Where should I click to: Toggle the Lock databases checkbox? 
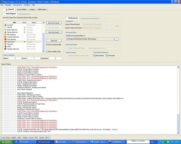(114, 26)
